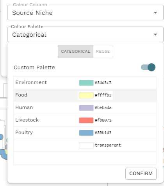The height and width of the screenshot is (186, 164).
Task: Click the CONFIRM button
Action: click(x=141, y=173)
